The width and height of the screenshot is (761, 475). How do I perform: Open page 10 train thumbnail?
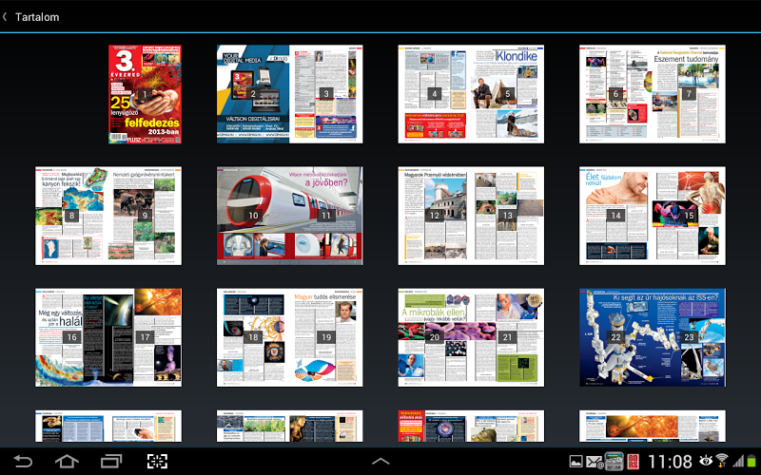[253, 216]
